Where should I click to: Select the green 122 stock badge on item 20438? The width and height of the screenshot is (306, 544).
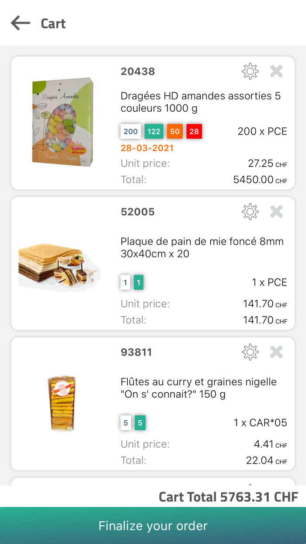click(x=154, y=131)
